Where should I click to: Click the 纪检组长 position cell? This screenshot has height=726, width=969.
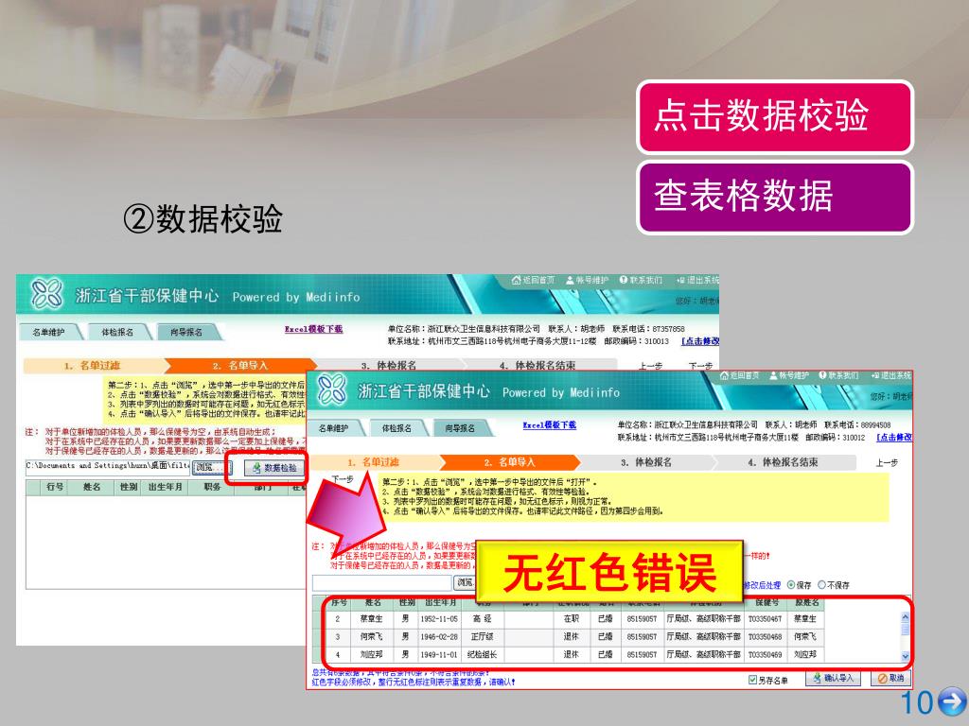pyautogui.click(x=482, y=654)
